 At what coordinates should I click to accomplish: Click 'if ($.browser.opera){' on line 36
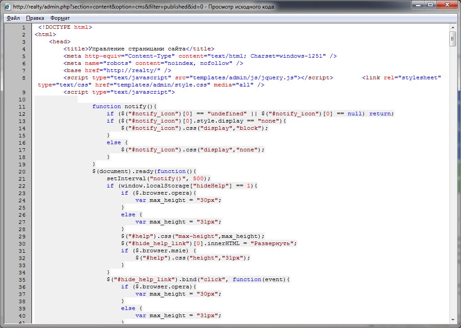158,287
